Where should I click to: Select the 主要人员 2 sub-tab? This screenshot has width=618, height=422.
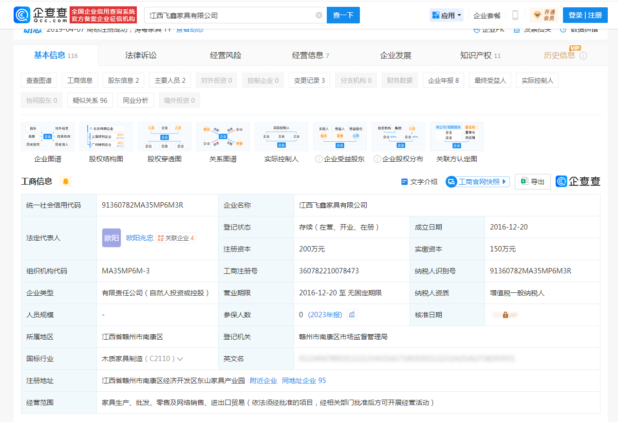click(170, 80)
